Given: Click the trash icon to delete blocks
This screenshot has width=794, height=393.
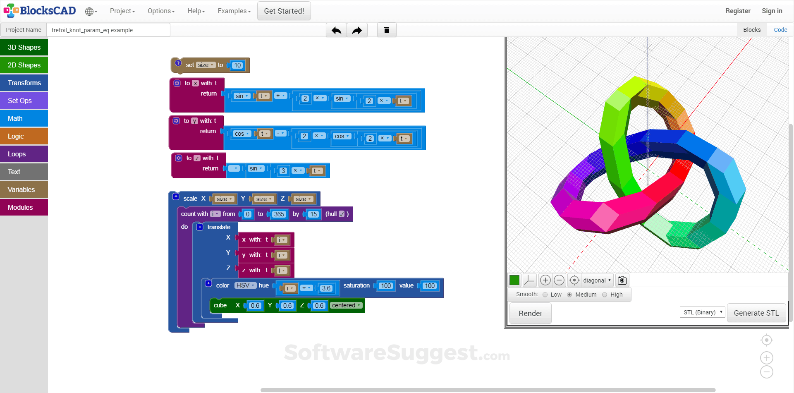Looking at the screenshot, I should pyautogui.click(x=386, y=30).
